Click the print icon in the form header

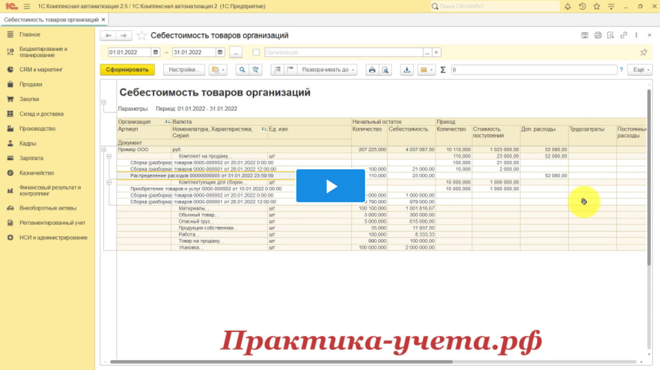tap(598, 35)
